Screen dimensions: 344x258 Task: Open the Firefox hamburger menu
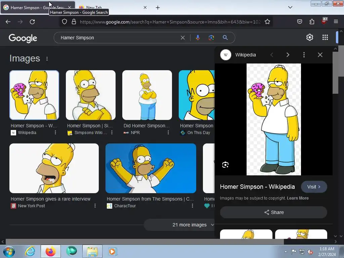pos(336,22)
